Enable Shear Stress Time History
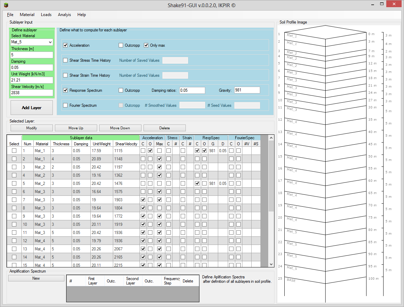Image resolution: width=404 pixels, height=307 pixels. 65,60
